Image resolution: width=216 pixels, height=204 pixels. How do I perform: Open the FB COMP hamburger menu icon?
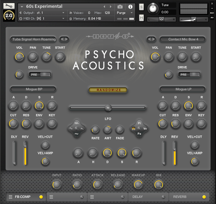[x=11, y=197]
